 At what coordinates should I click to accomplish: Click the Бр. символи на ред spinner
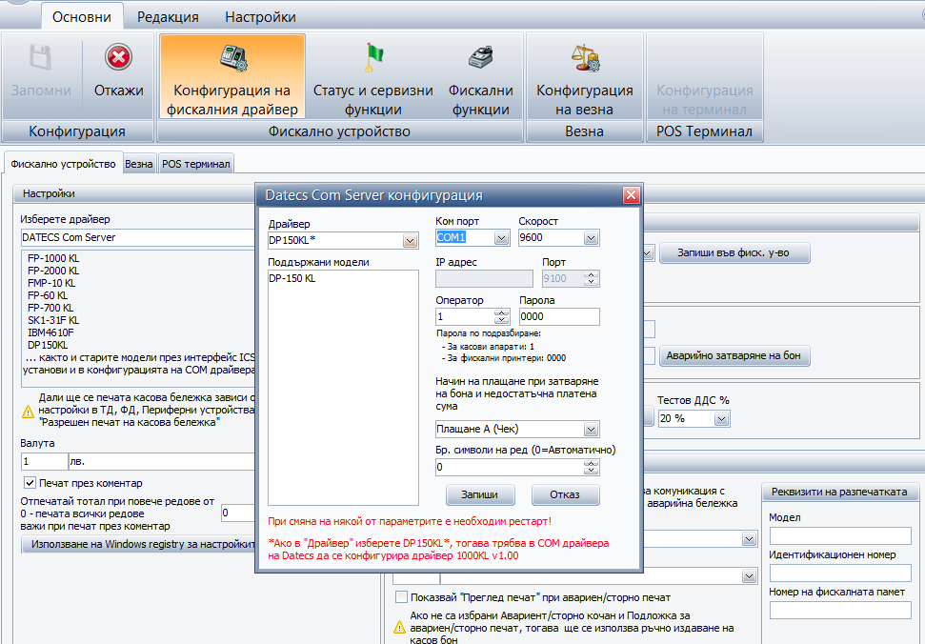pos(591,467)
